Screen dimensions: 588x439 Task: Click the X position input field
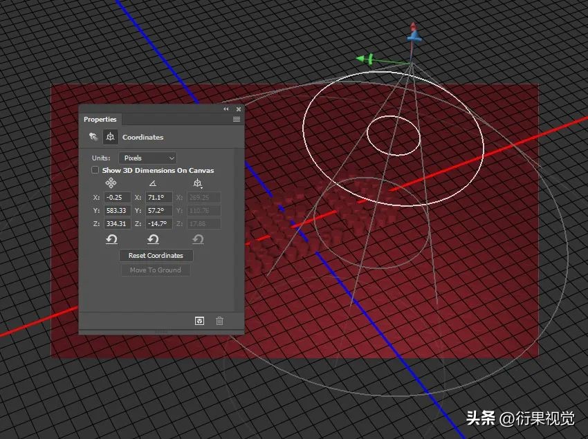tap(117, 198)
